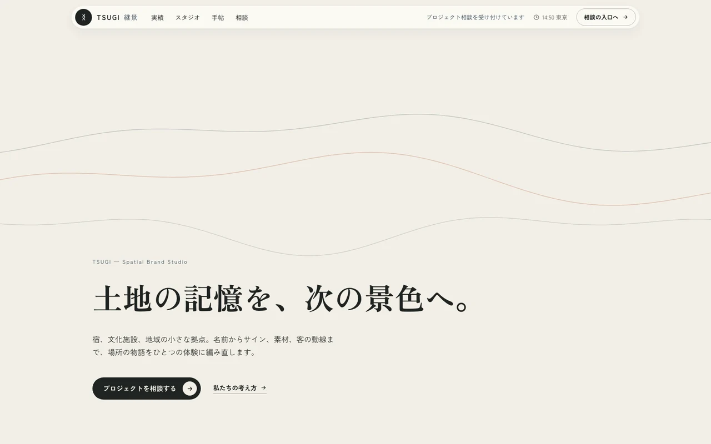Open the 実績 menu item
The height and width of the screenshot is (444, 711).
pos(157,17)
